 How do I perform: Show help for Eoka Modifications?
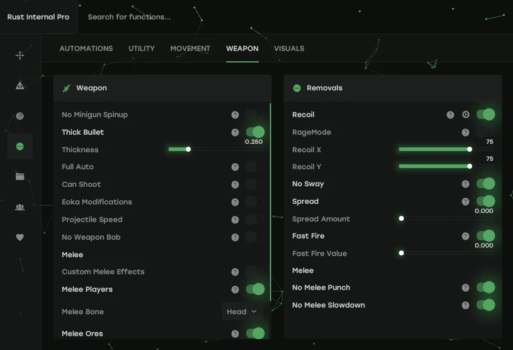tap(235, 202)
